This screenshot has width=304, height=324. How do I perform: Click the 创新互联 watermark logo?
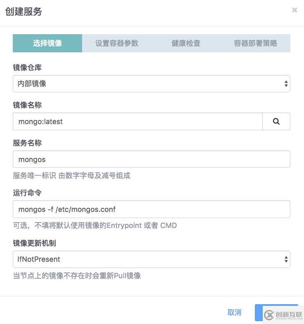[x=283, y=315]
